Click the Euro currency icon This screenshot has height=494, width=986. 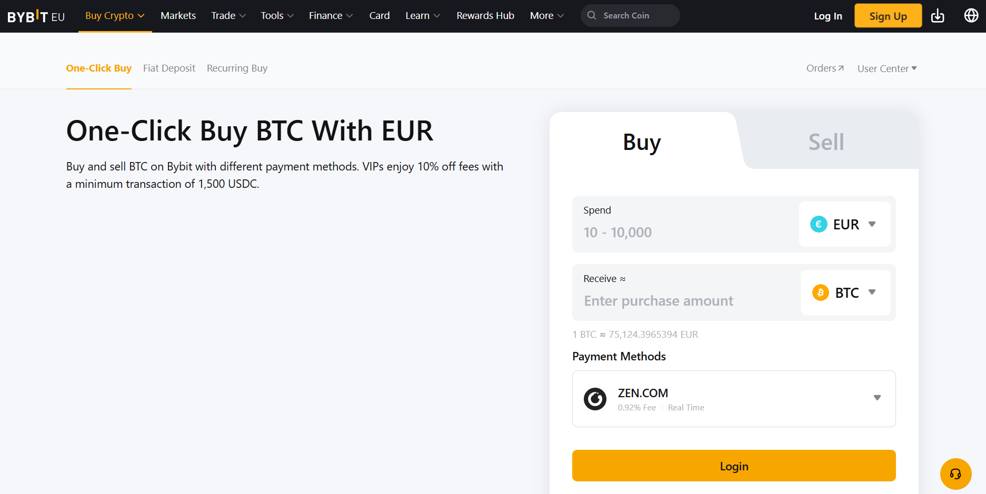819,224
